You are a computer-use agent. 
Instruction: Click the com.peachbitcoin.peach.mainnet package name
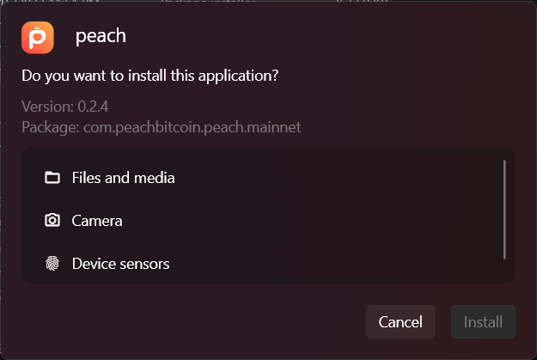(x=192, y=127)
